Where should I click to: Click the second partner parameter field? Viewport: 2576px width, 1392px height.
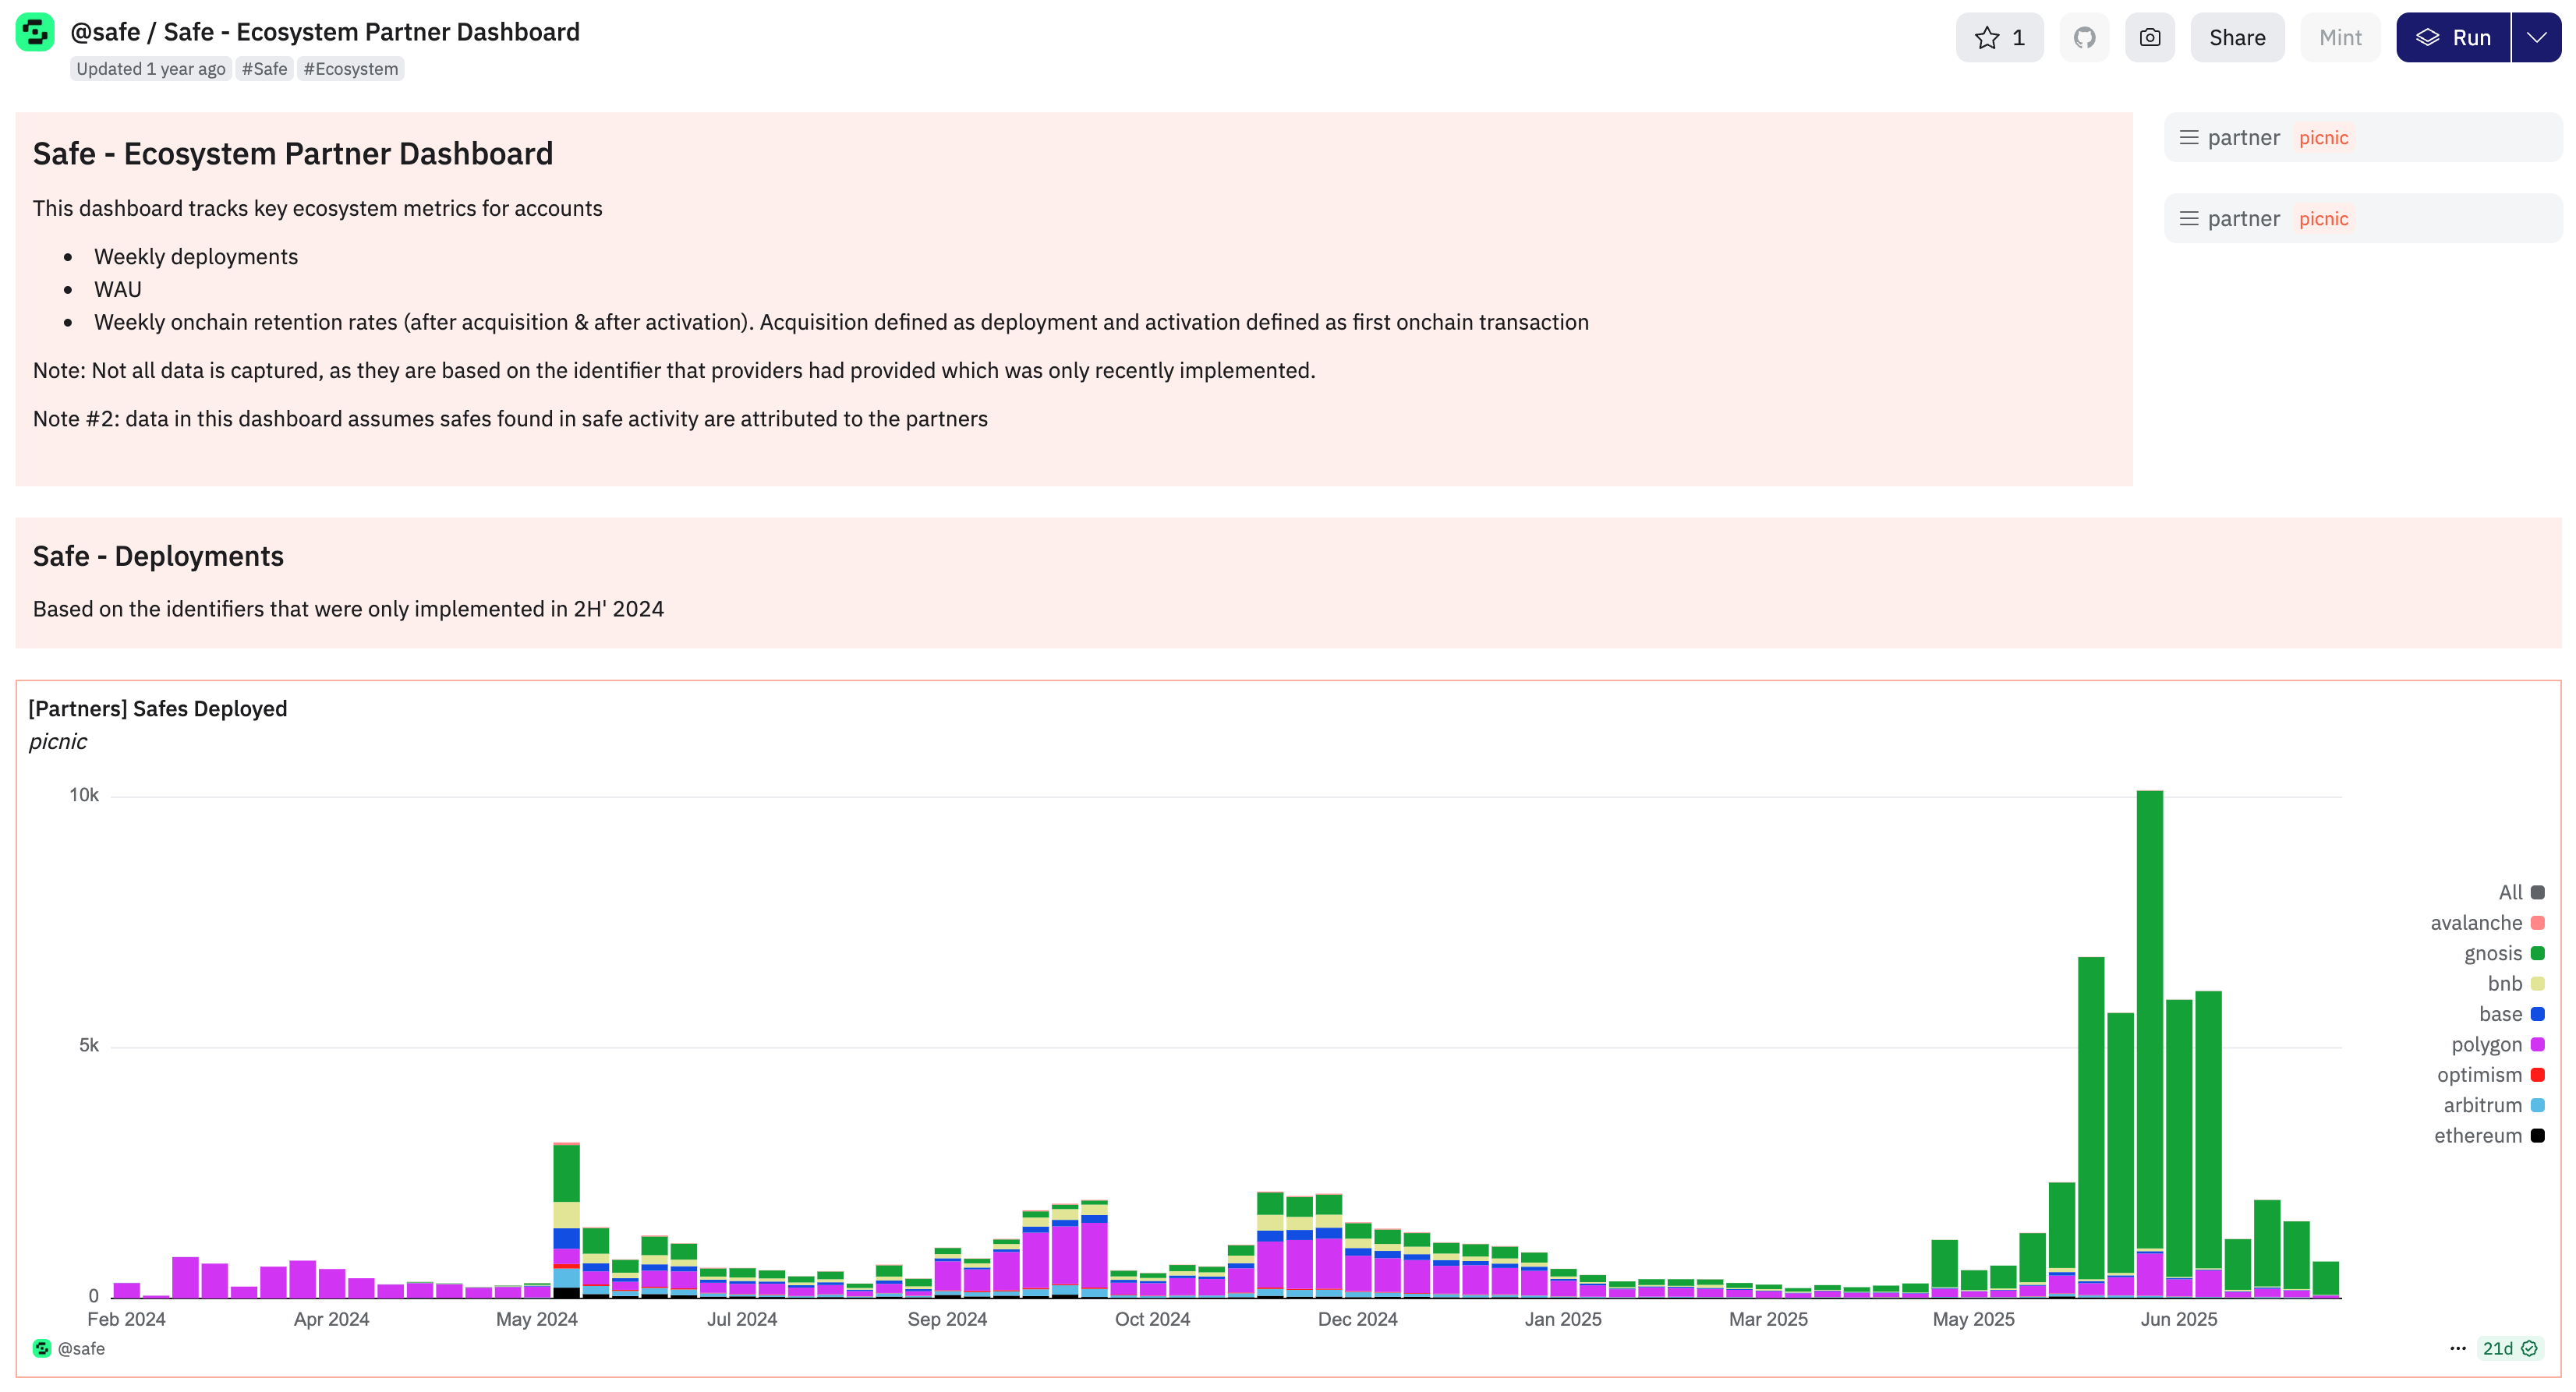click(2362, 219)
